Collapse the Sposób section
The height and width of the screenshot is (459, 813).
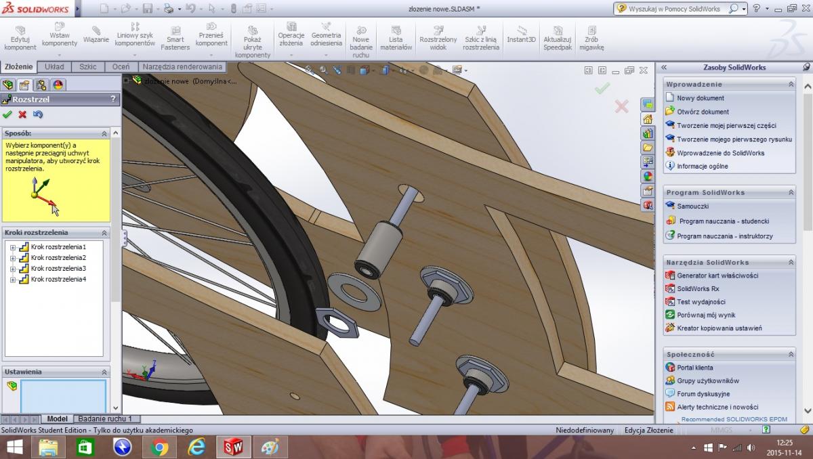[104, 134]
